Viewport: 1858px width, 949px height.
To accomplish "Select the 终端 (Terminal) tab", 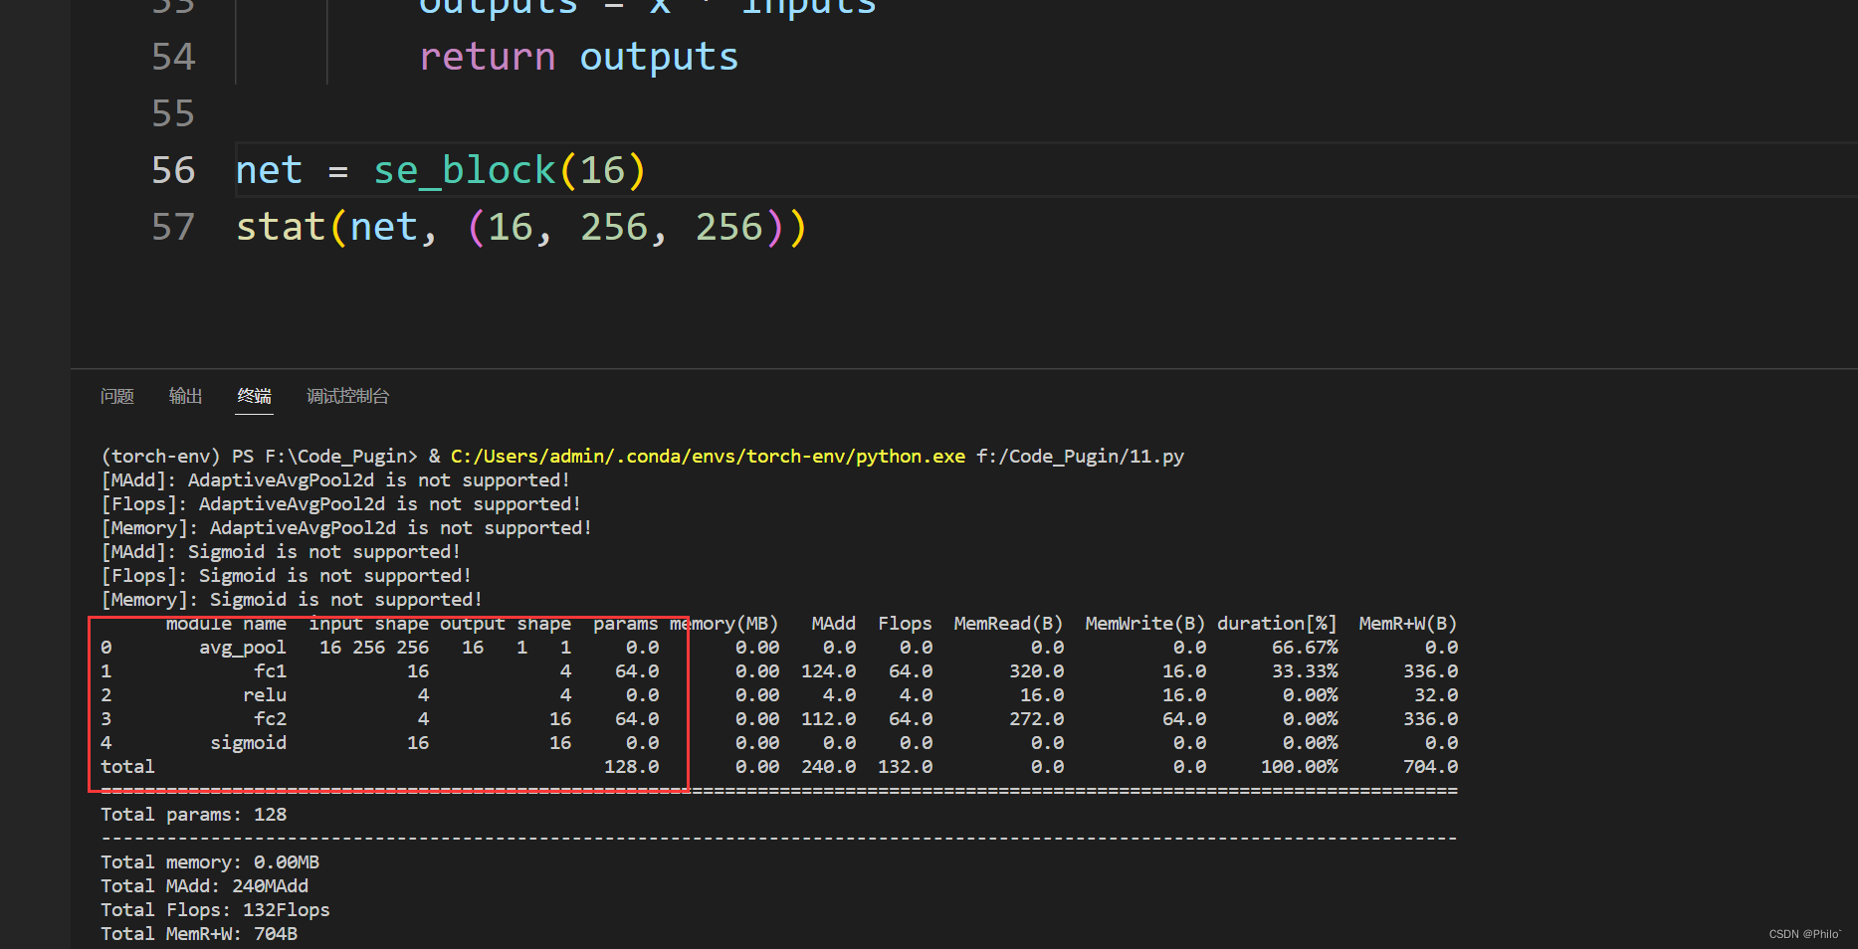I will coord(255,396).
